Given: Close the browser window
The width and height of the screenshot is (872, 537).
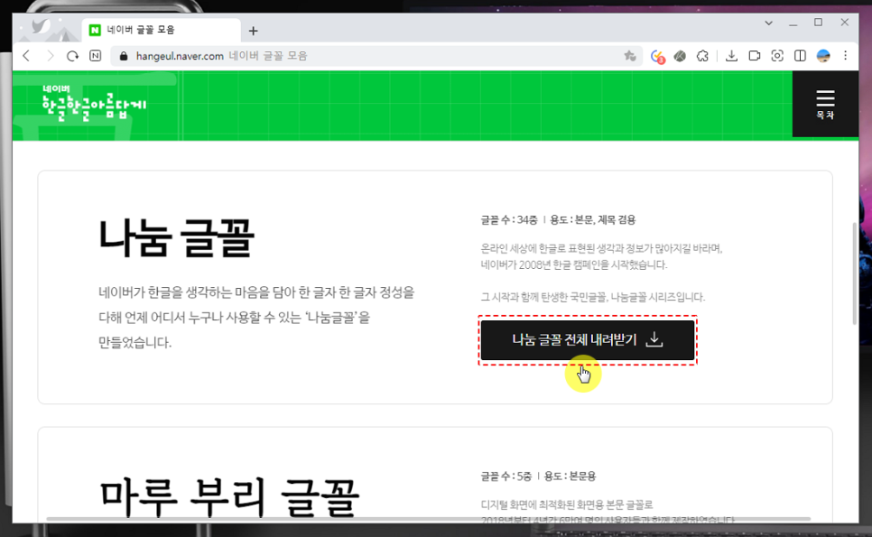Looking at the screenshot, I should (844, 23).
